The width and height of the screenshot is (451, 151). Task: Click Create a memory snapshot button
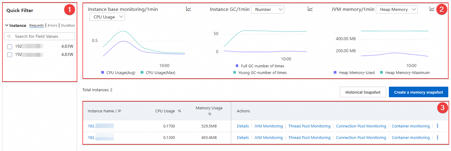[x=418, y=92]
